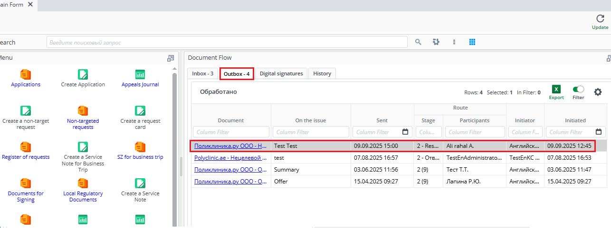Open the Initiated column calendar picker

point(599,132)
